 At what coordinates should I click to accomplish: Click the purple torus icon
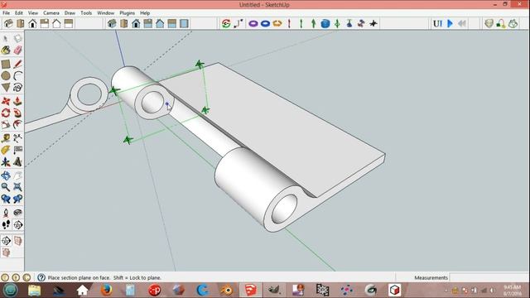pyautogui.click(x=253, y=23)
